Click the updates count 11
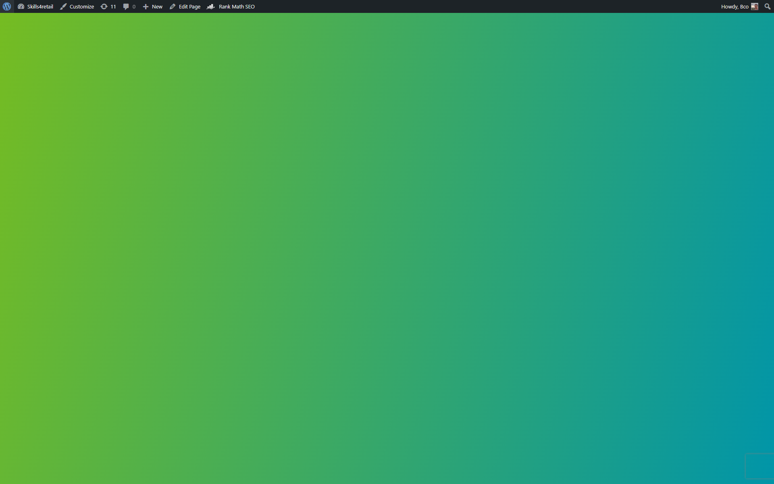 point(113,6)
